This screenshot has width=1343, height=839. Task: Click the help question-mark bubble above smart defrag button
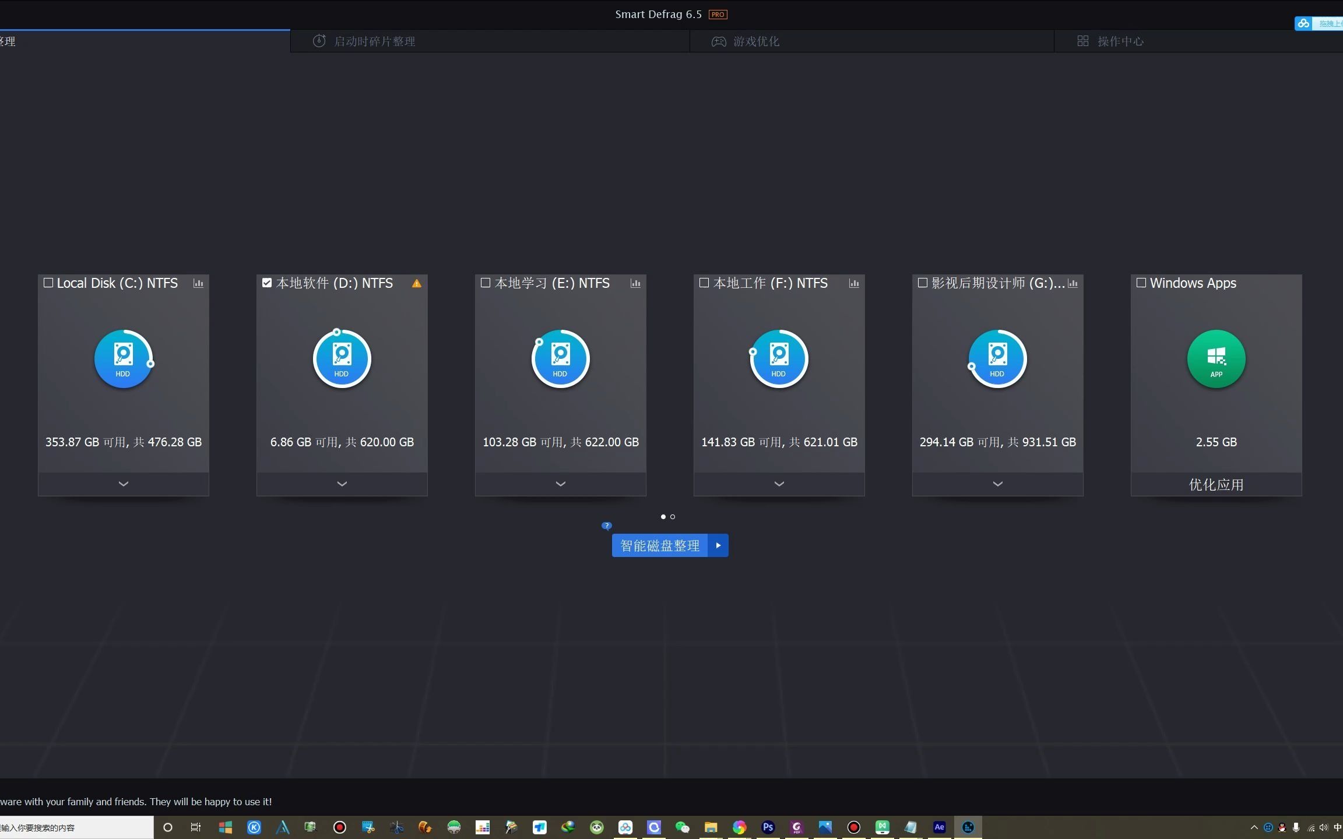606,525
